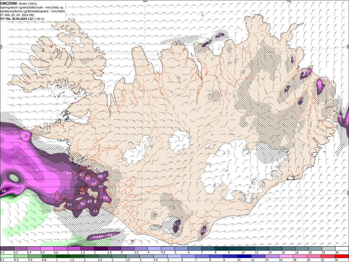Pick upper legend swatch starting at 12

click(261, 249)
